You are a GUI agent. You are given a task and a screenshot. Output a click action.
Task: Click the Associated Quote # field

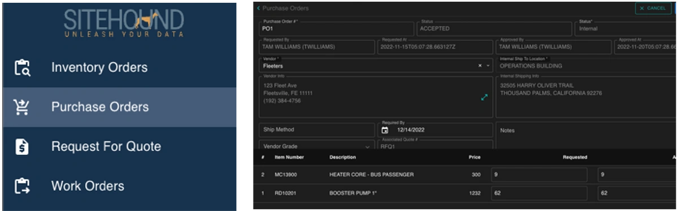435,145
